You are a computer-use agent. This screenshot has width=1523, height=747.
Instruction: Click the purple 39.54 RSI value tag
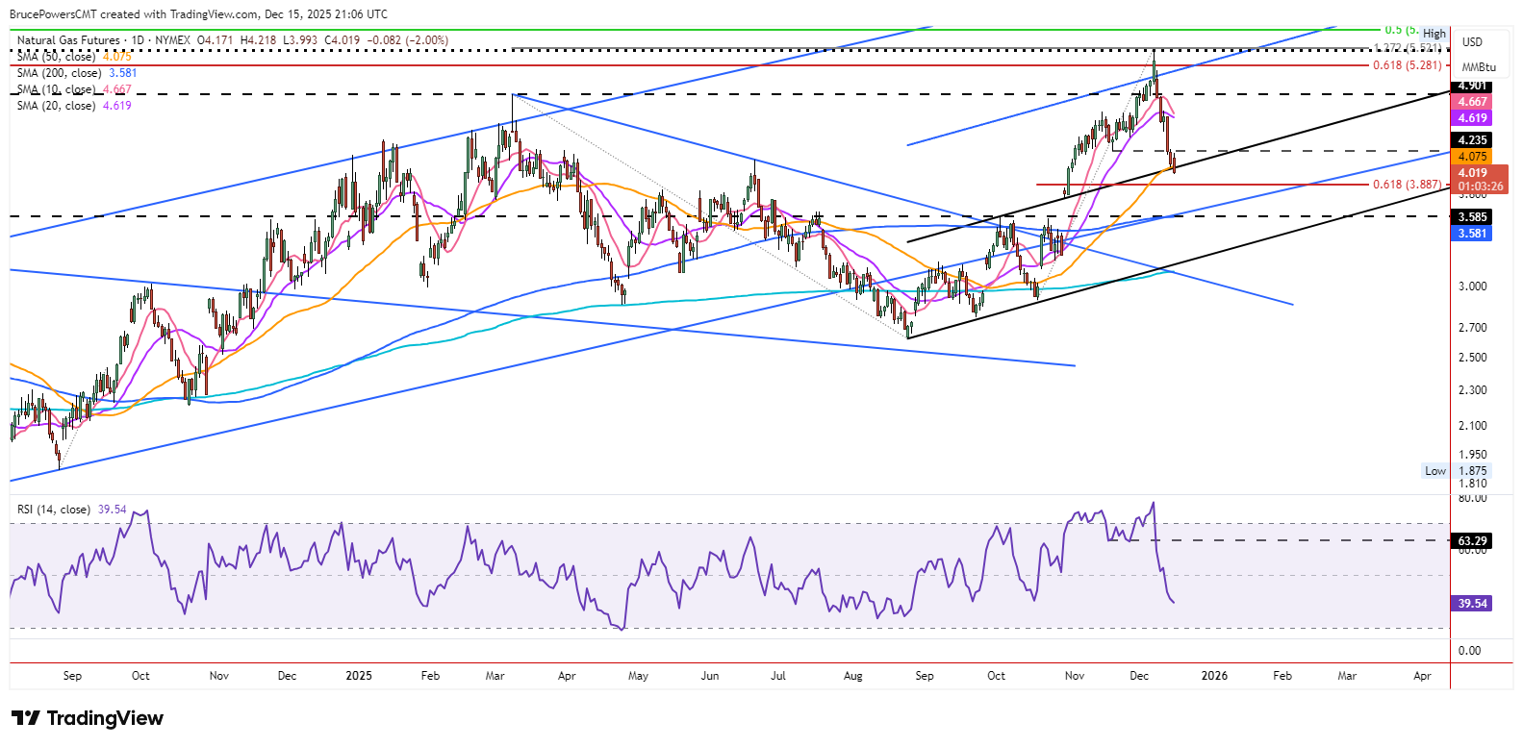tap(1472, 604)
